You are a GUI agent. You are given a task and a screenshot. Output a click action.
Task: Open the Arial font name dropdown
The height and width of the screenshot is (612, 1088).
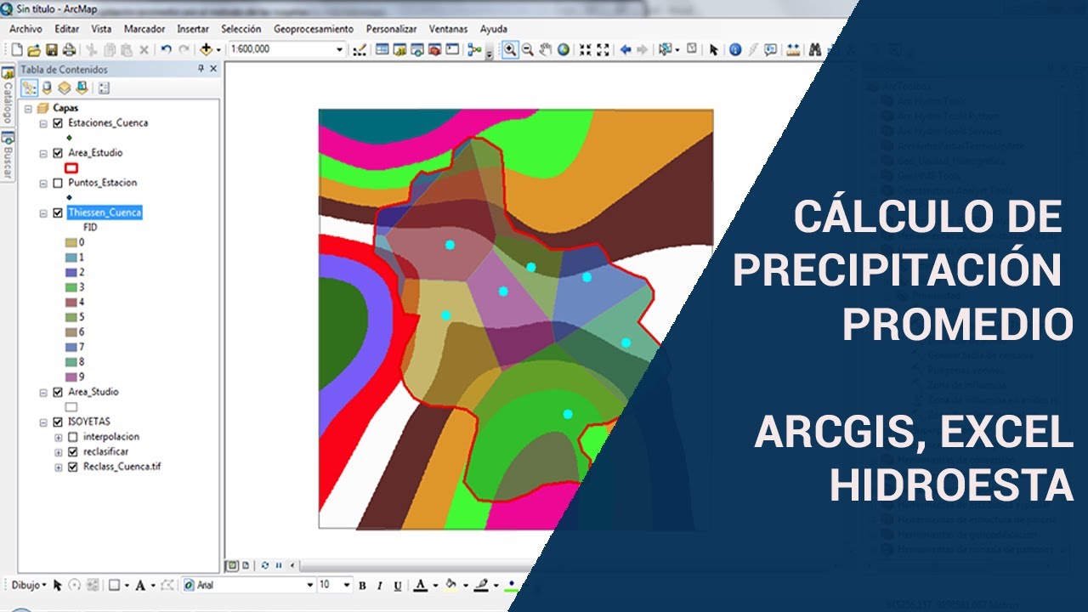[x=310, y=586]
